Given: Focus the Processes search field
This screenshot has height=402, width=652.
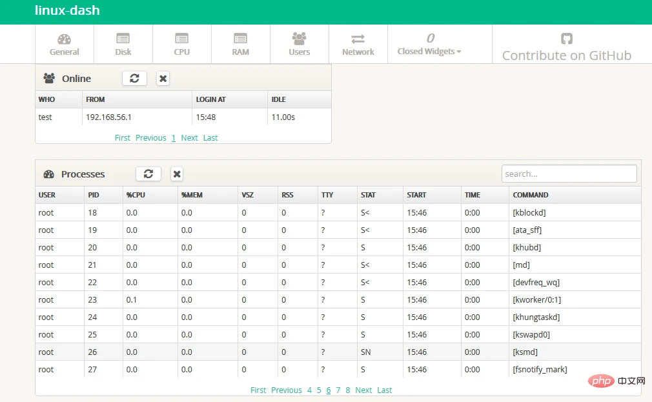Looking at the screenshot, I should point(569,174).
